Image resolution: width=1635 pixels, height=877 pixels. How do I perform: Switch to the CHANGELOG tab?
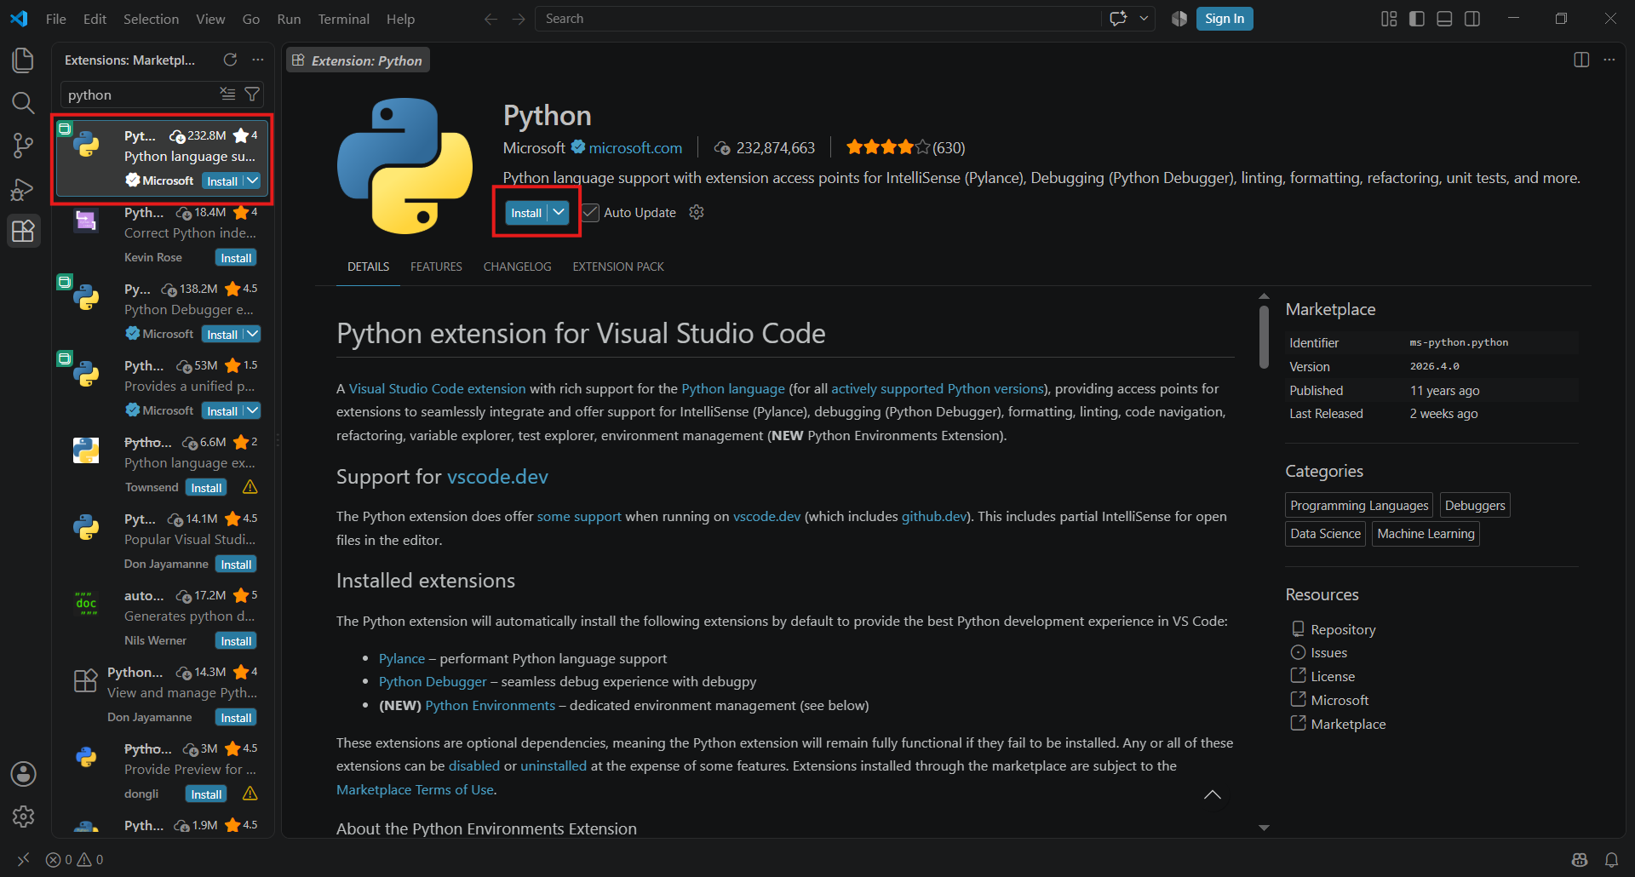tap(517, 267)
